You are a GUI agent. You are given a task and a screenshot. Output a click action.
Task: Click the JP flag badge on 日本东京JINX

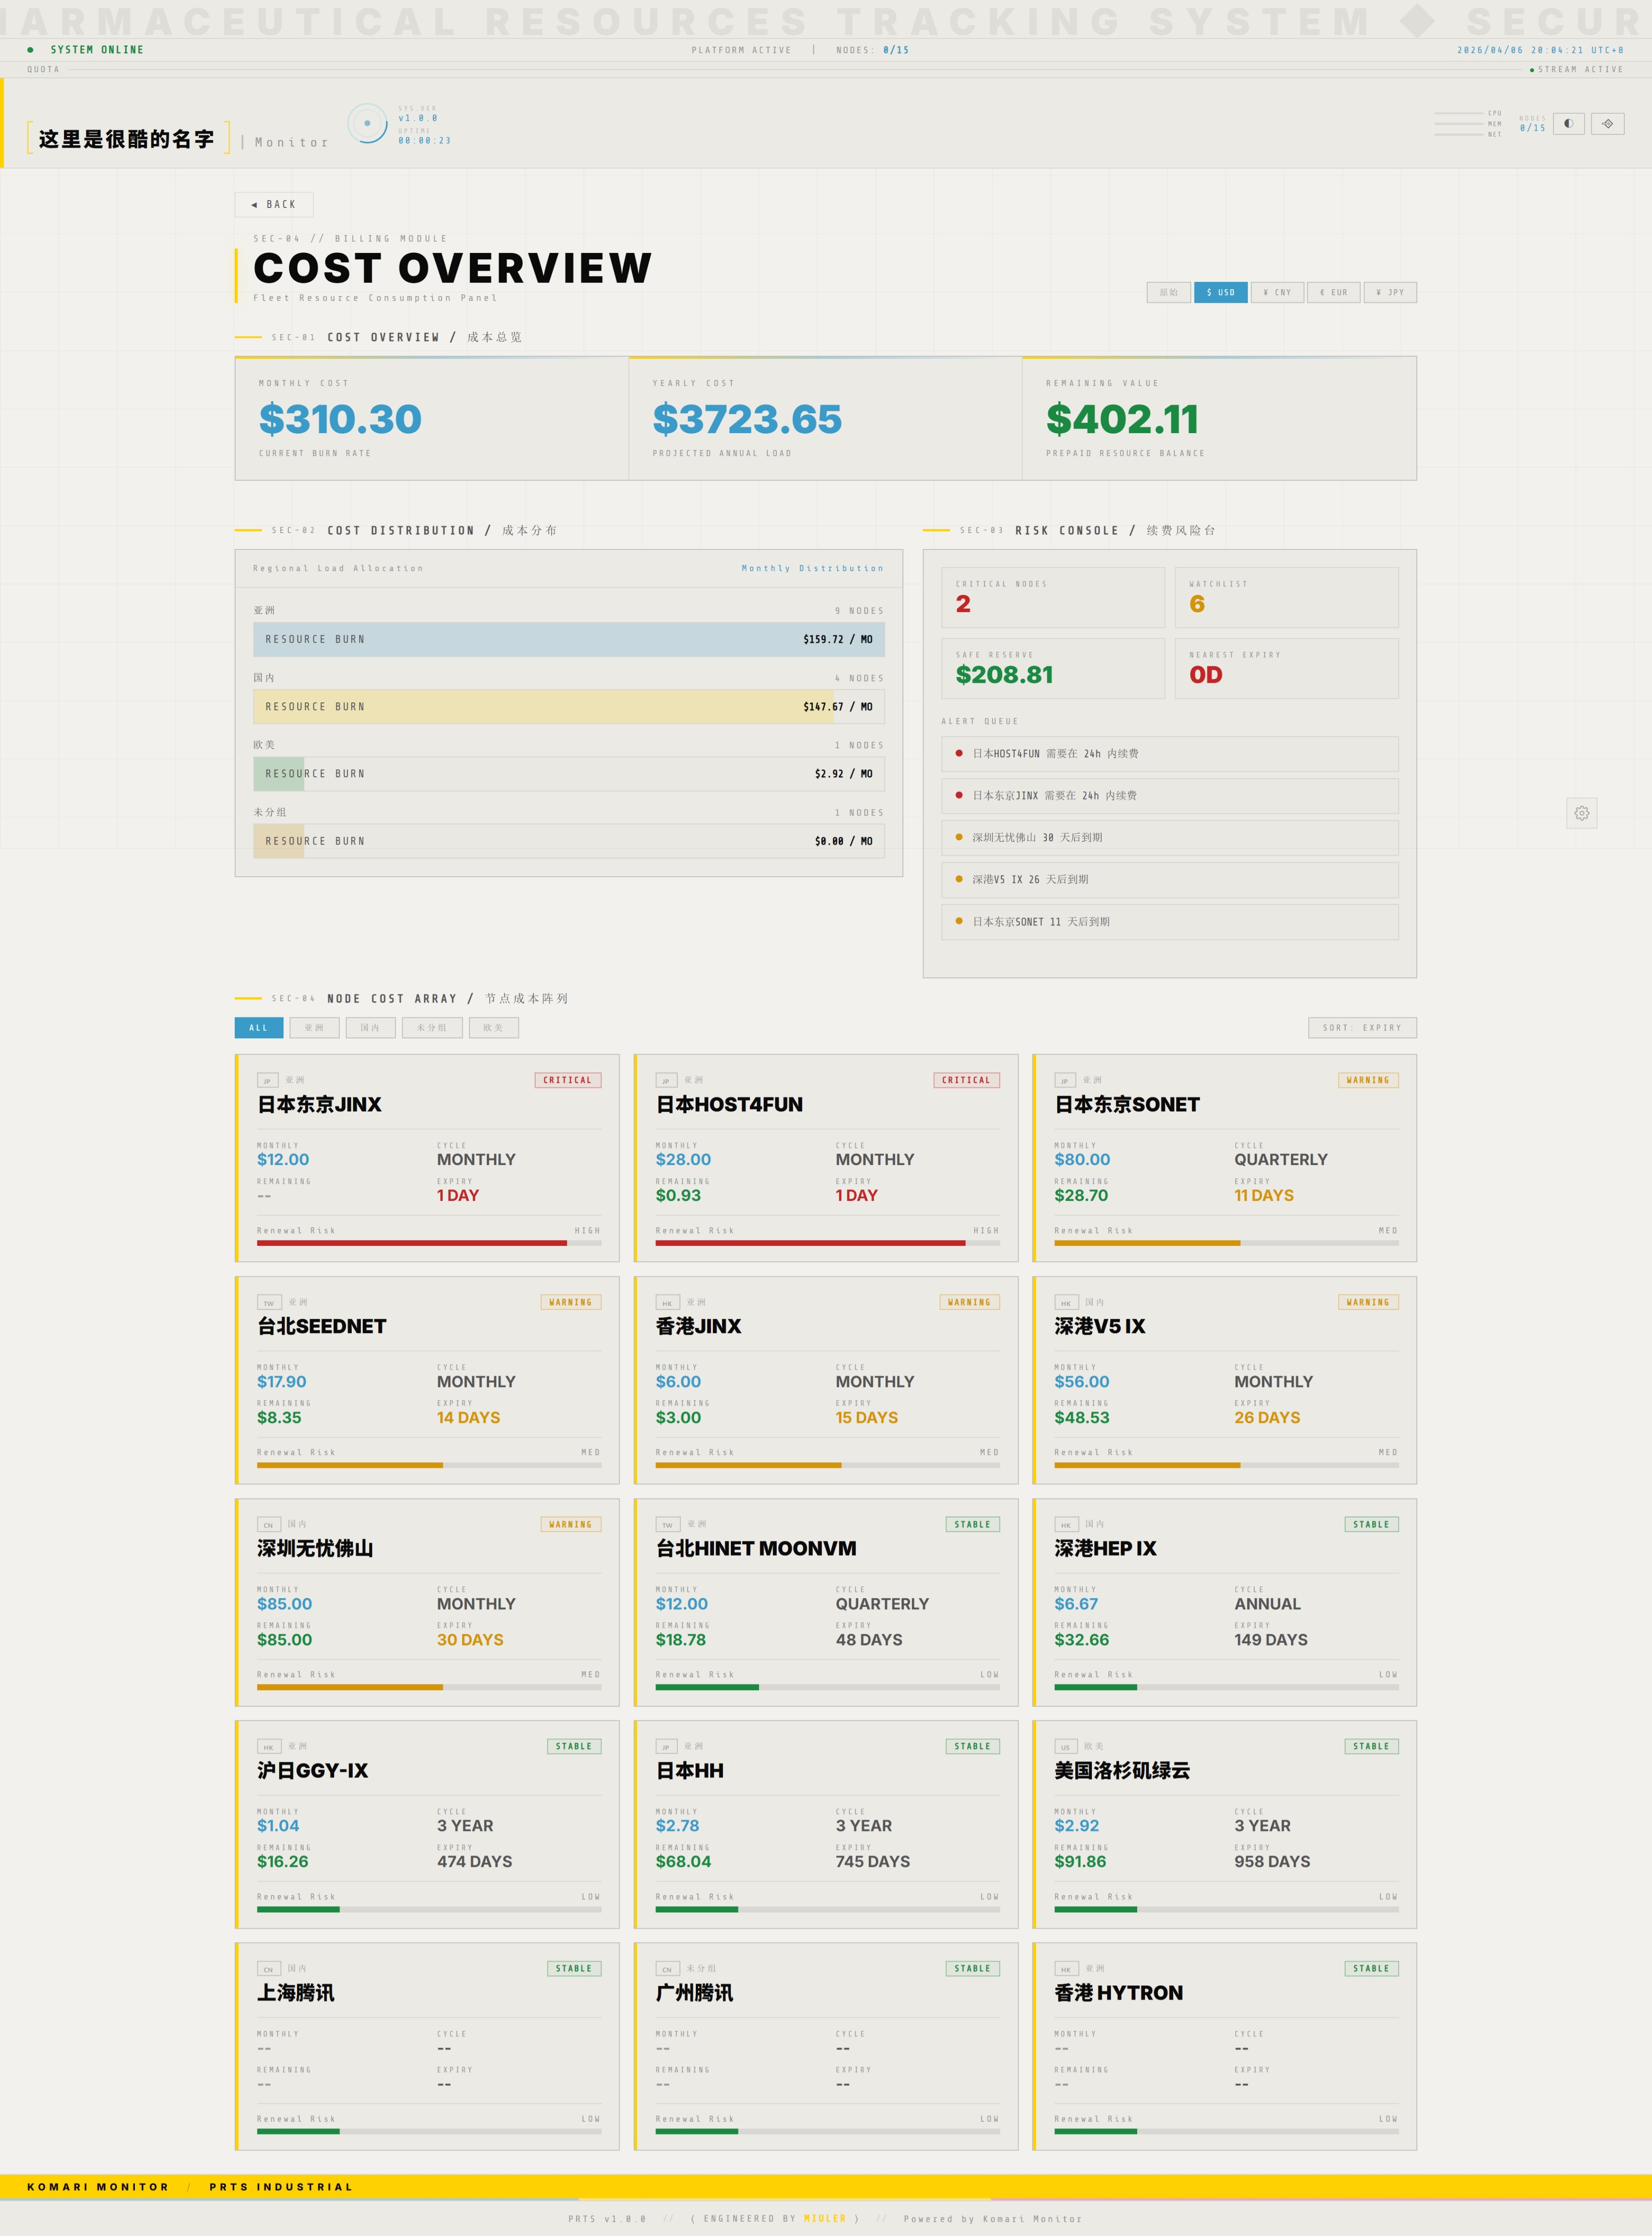[267, 1081]
